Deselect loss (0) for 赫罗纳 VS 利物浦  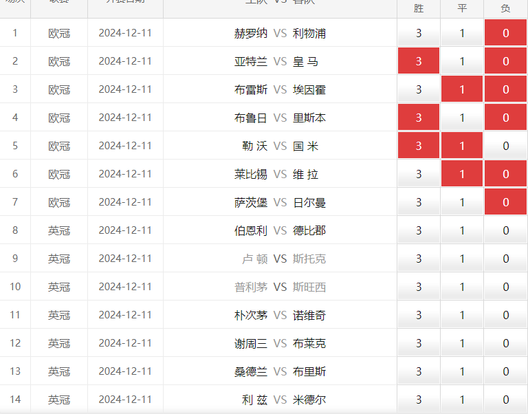pyautogui.click(x=505, y=33)
